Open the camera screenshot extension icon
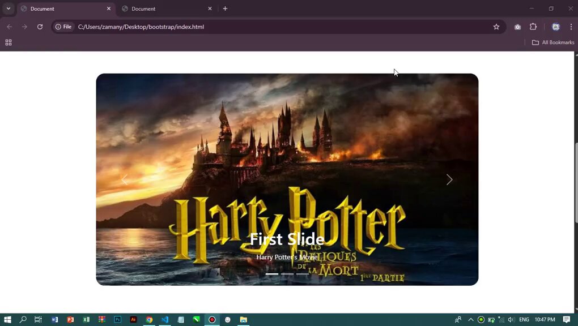 click(517, 27)
